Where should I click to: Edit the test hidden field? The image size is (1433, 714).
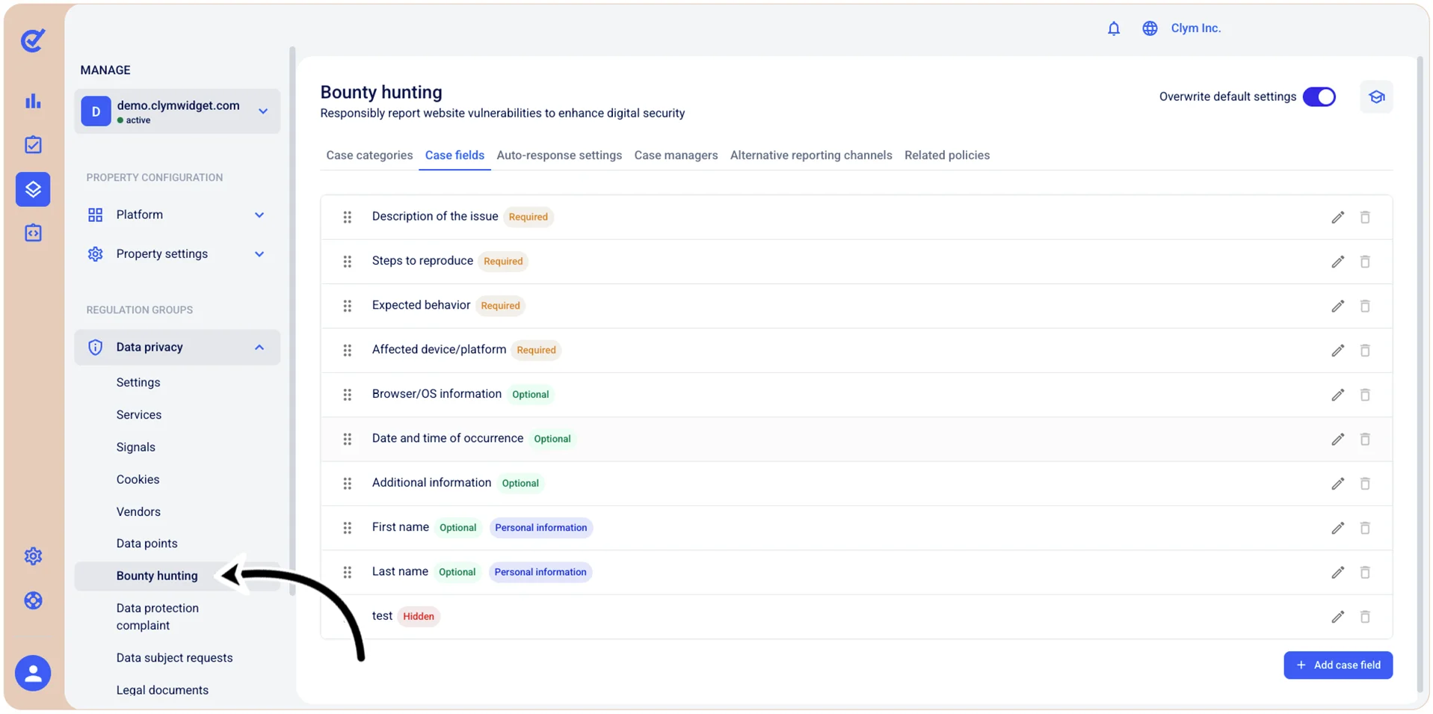tap(1337, 617)
